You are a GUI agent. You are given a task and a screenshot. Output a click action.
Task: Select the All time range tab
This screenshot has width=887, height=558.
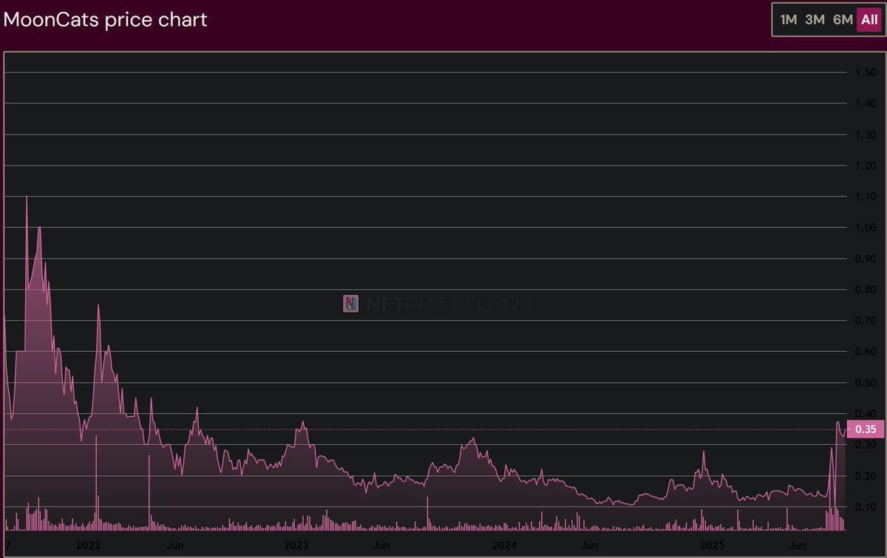869,20
